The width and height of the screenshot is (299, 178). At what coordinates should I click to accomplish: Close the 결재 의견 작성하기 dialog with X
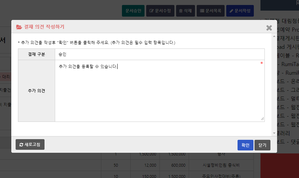[269, 28]
